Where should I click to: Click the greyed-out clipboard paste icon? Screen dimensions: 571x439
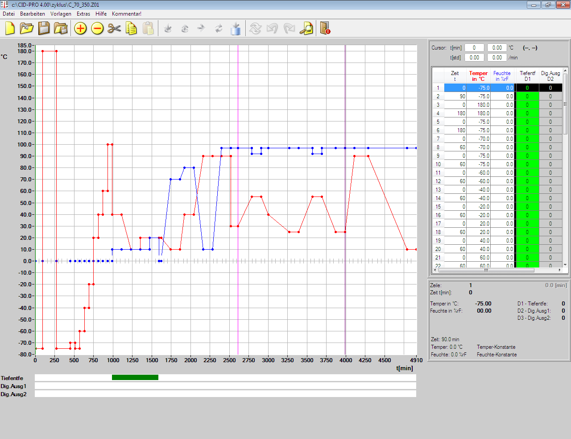point(148,29)
